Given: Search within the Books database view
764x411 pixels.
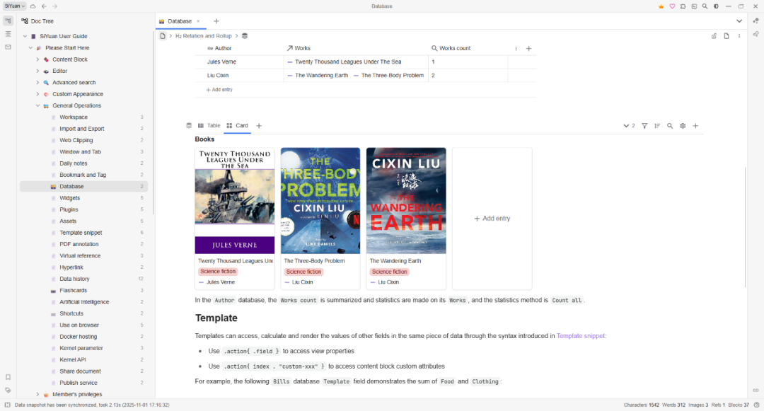Looking at the screenshot, I should tap(670, 125).
